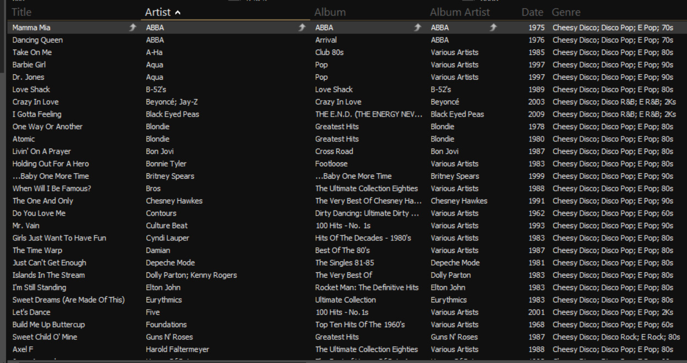The width and height of the screenshot is (687, 363).
Task: Click album 'Best Of The 80's'
Action: (342, 250)
